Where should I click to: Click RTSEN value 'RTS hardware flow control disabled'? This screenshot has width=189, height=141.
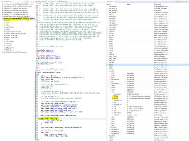(x=139, y=98)
